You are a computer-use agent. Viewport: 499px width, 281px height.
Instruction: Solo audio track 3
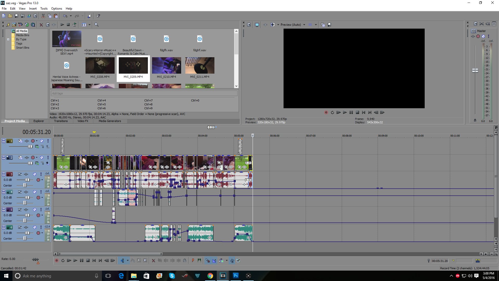point(41,174)
